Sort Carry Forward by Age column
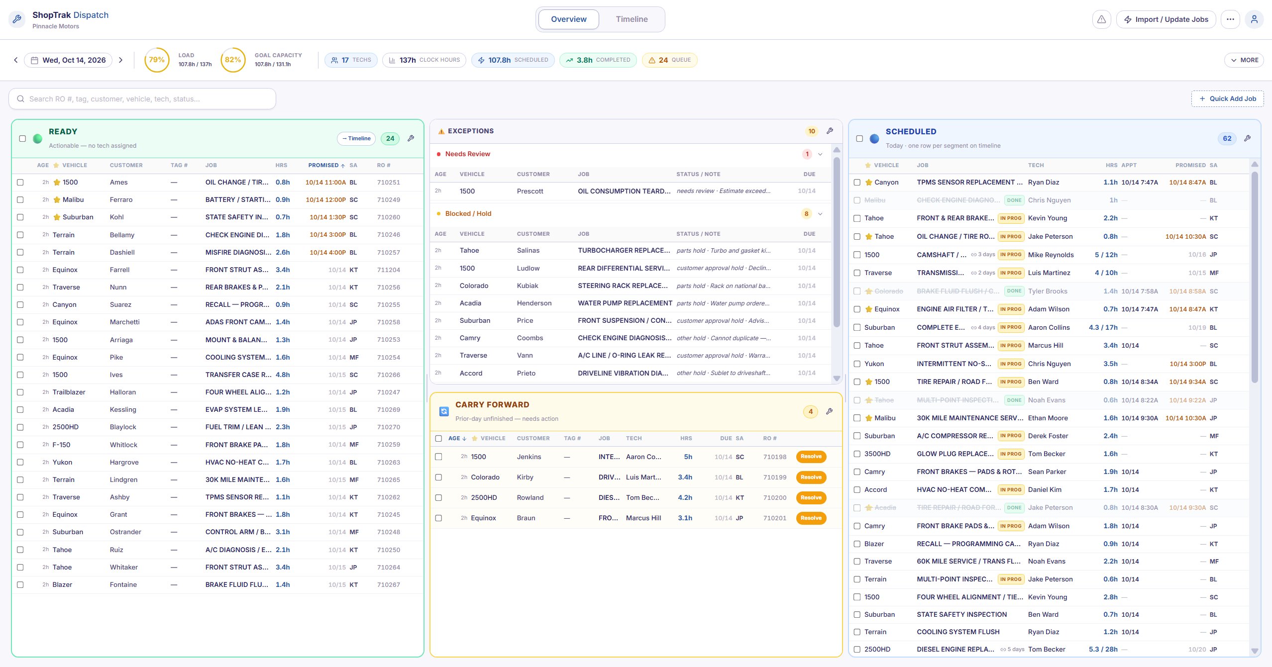1272x667 pixels. [457, 438]
